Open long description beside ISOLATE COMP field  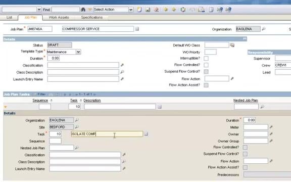[x=146, y=133]
